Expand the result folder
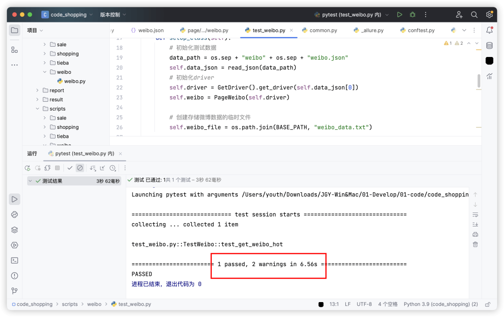Screen dimensions: 504x317 [x=37, y=99]
